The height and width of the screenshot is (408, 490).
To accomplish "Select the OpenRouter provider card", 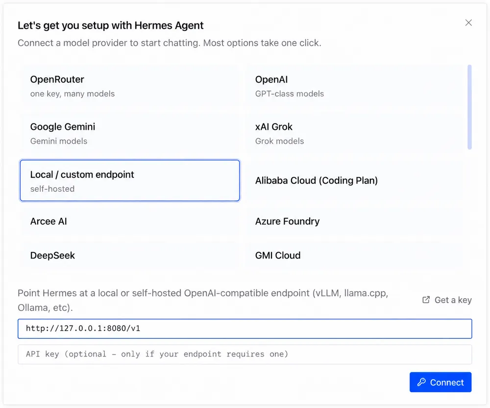I will click(x=130, y=86).
